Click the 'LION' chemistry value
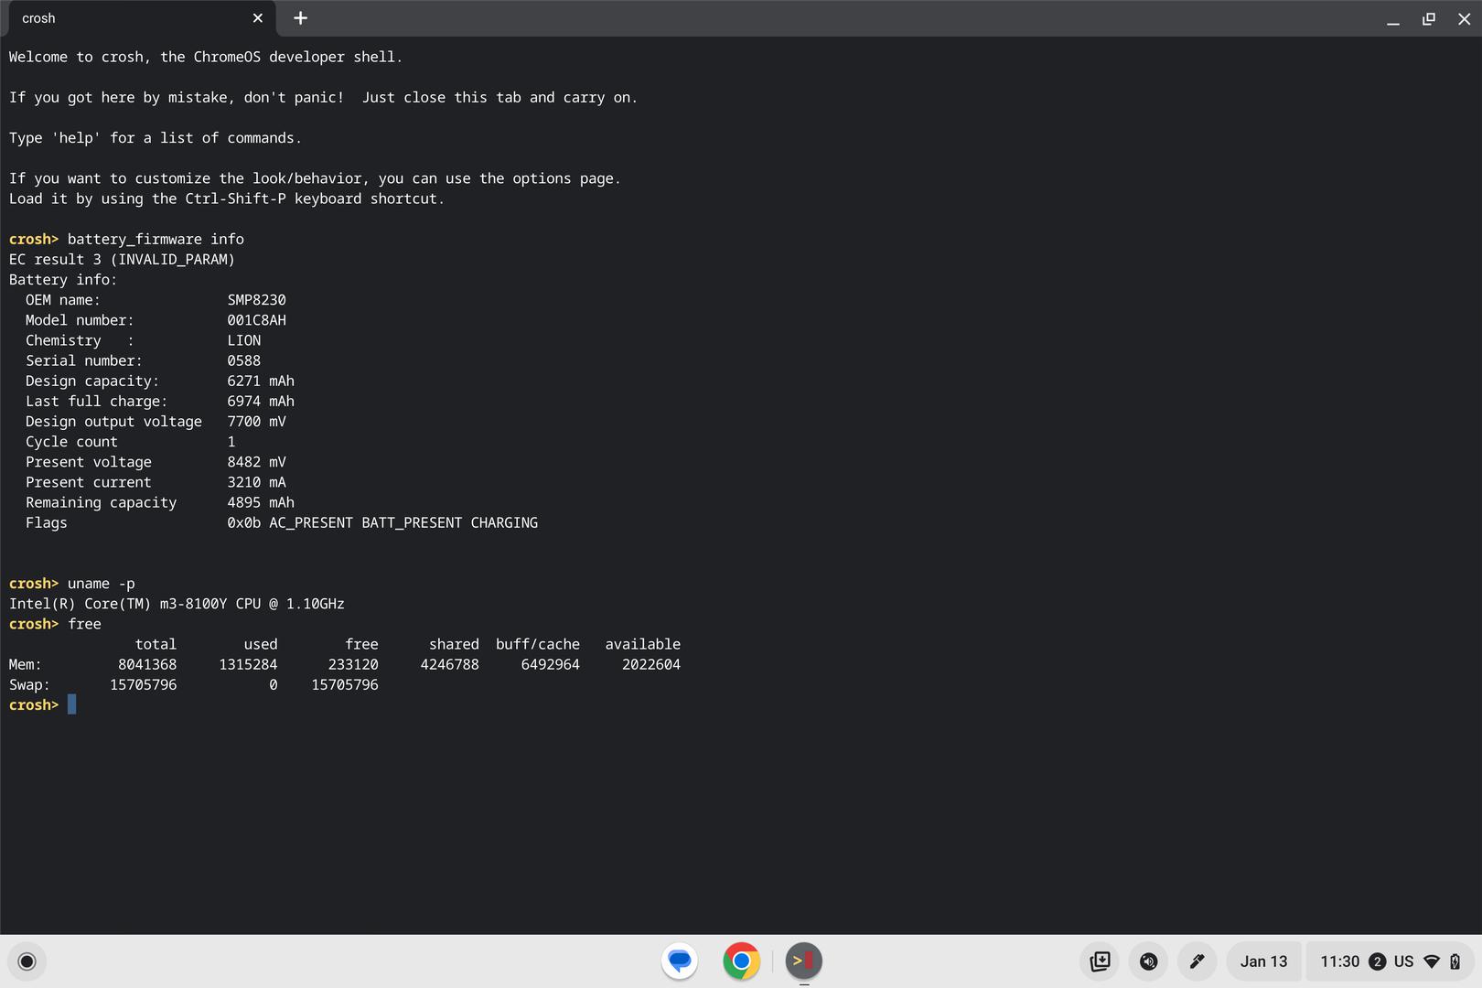Image resolution: width=1482 pixels, height=988 pixels. (x=244, y=340)
